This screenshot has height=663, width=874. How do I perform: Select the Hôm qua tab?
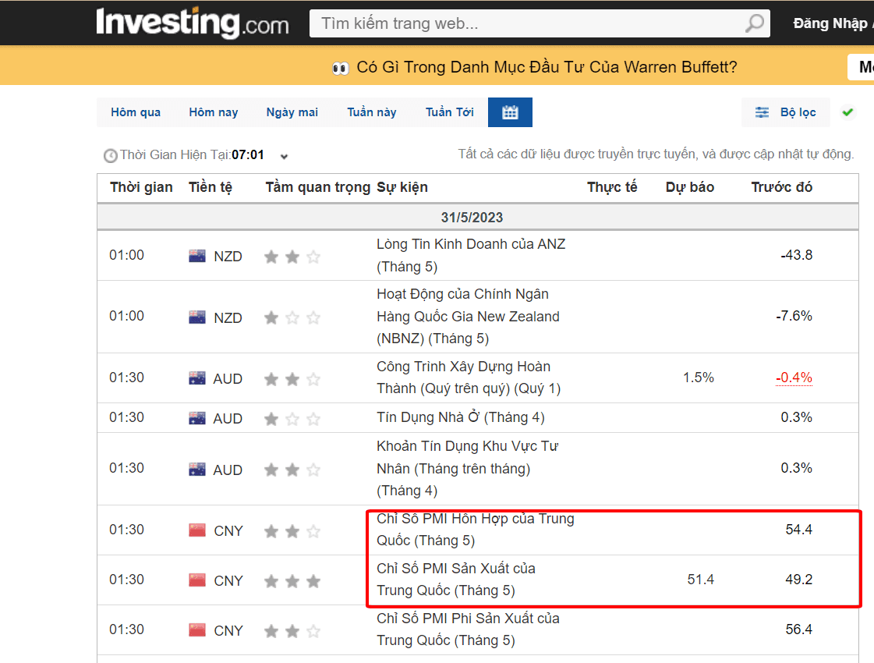136,112
